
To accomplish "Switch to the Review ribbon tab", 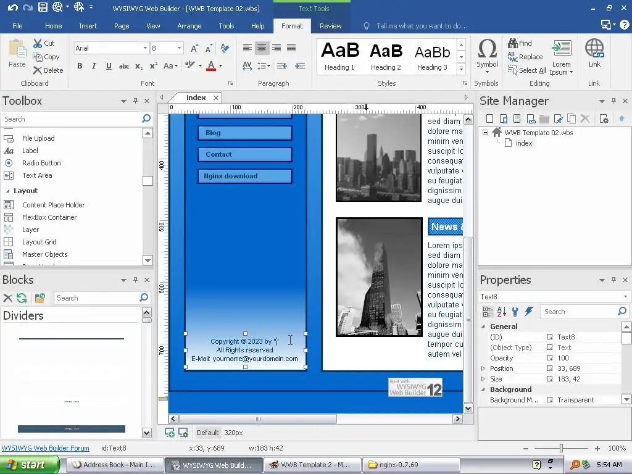I will tap(331, 26).
